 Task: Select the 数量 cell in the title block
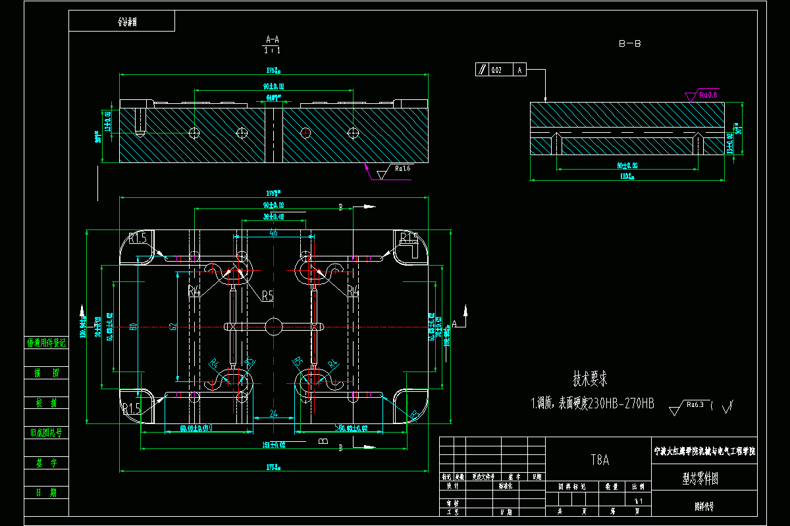(611, 487)
